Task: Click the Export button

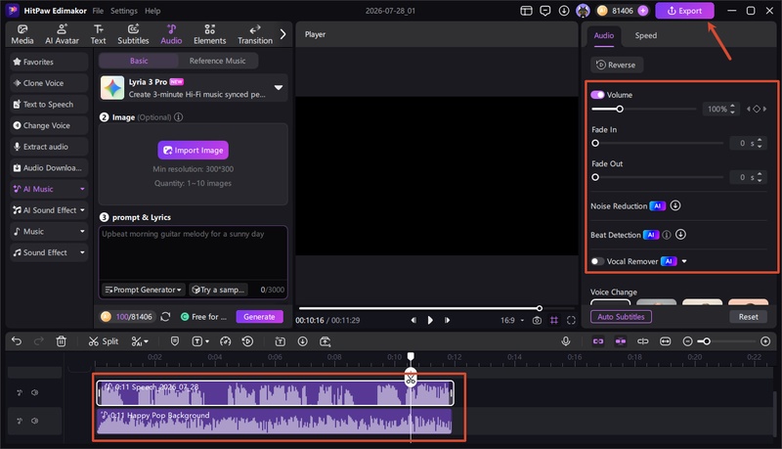Action: pos(684,11)
